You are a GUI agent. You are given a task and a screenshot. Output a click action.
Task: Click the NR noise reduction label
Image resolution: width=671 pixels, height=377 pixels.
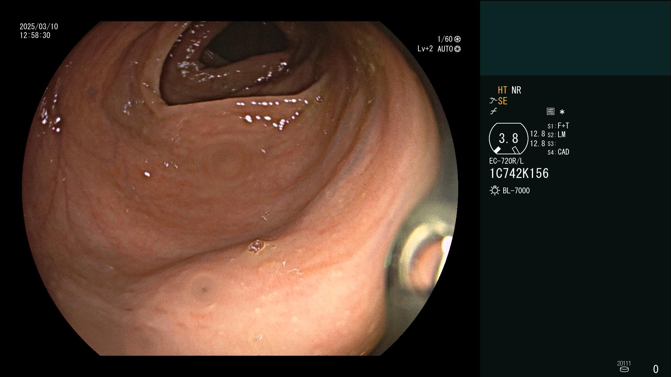[516, 90]
